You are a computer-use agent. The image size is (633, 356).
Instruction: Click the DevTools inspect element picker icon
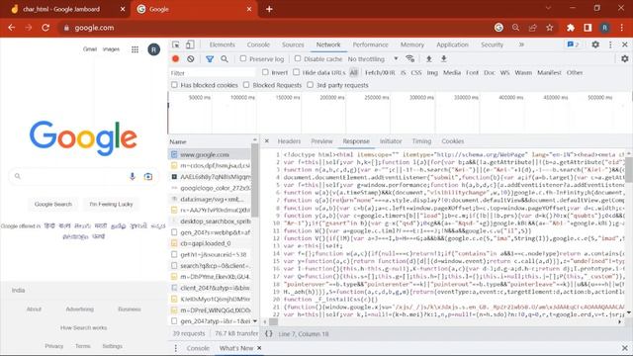[176, 44]
